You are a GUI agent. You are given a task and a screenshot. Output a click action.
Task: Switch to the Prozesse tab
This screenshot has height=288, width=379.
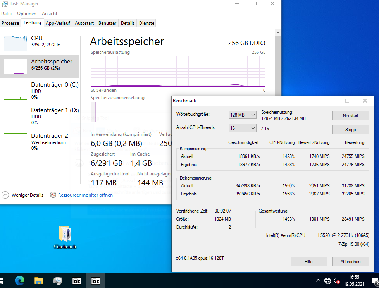point(10,23)
